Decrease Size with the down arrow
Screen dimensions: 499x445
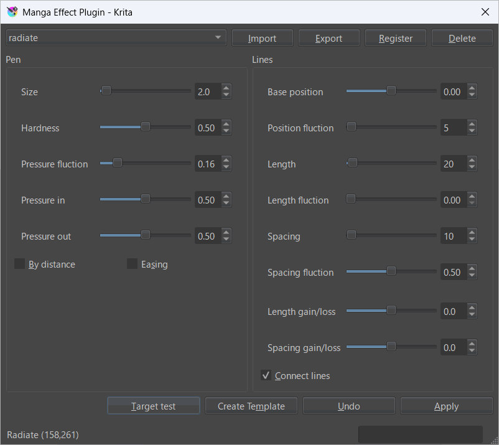[x=226, y=95]
